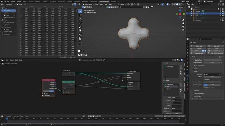Select the Select Box tool in viewport
Screen dimensions: 225x126
(x=80, y=11)
